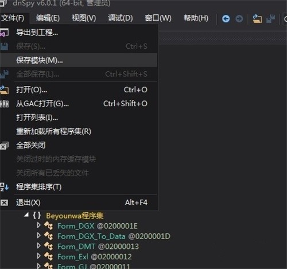
Task: Collapse the Beyounwa程序集 namespace node
Action: pos(26,215)
